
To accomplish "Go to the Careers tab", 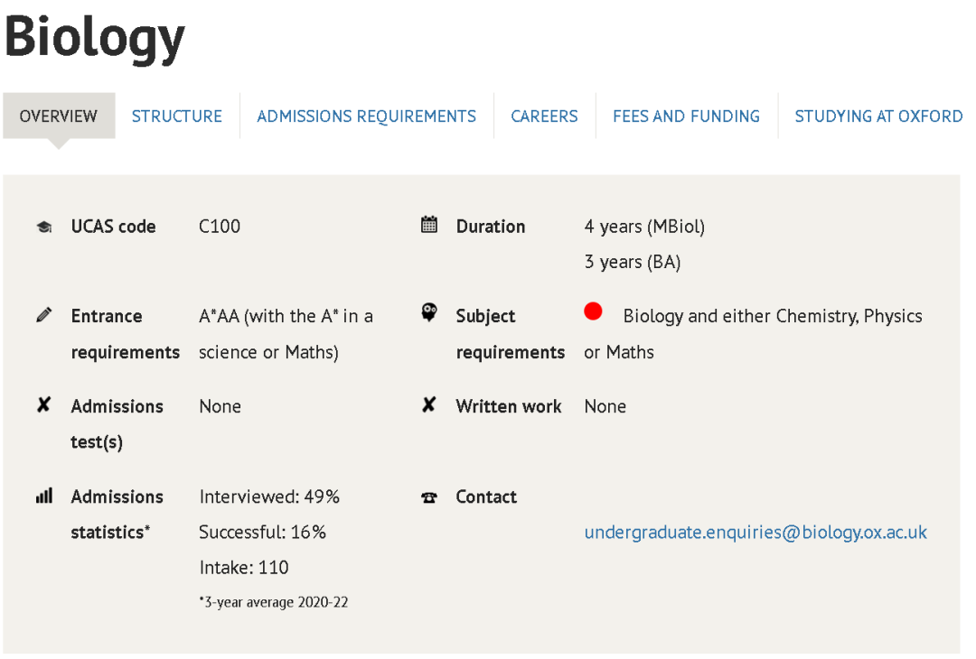I will click(x=544, y=116).
